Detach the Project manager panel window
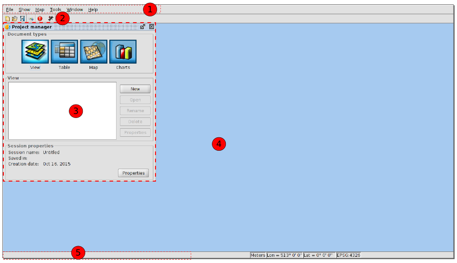 [x=143, y=27]
